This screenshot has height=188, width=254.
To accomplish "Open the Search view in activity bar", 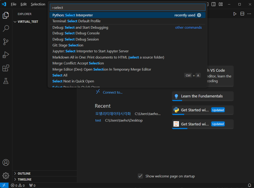I will pos(6,28).
